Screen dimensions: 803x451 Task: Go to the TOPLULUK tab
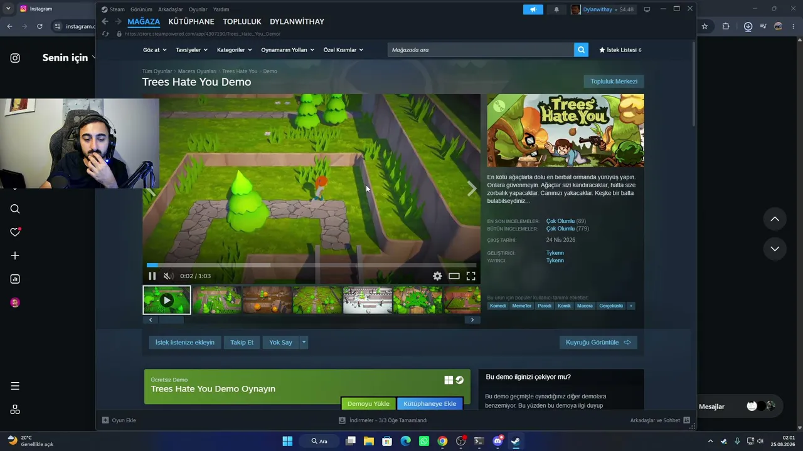coord(242,21)
